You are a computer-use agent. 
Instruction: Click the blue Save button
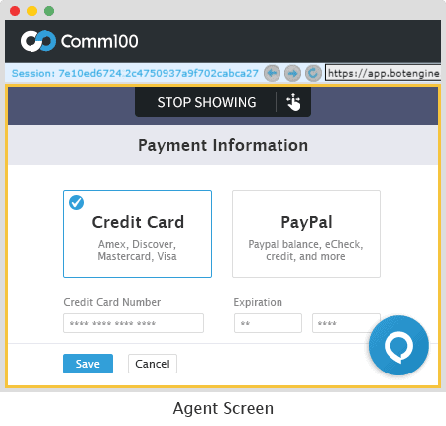(x=88, y=364)
